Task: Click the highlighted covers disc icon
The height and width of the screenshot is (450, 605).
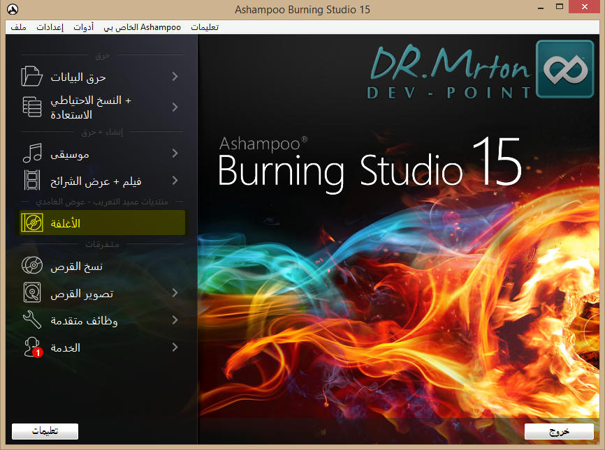Action: [32, 223]
